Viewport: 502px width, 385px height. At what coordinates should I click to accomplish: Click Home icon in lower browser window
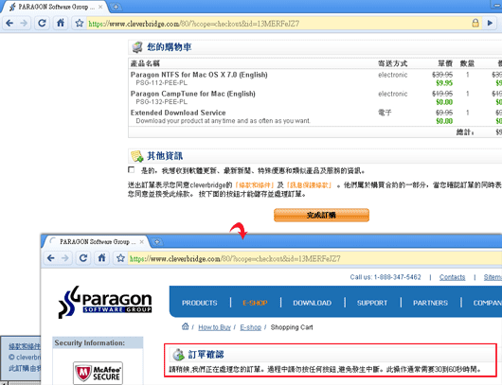point(101,257)
